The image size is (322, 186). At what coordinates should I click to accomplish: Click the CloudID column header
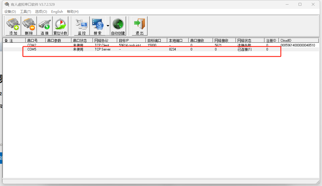pos(299,40)
